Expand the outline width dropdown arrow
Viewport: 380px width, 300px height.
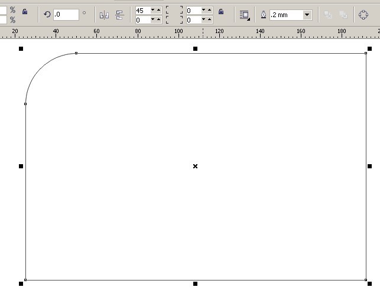(307, 15)
